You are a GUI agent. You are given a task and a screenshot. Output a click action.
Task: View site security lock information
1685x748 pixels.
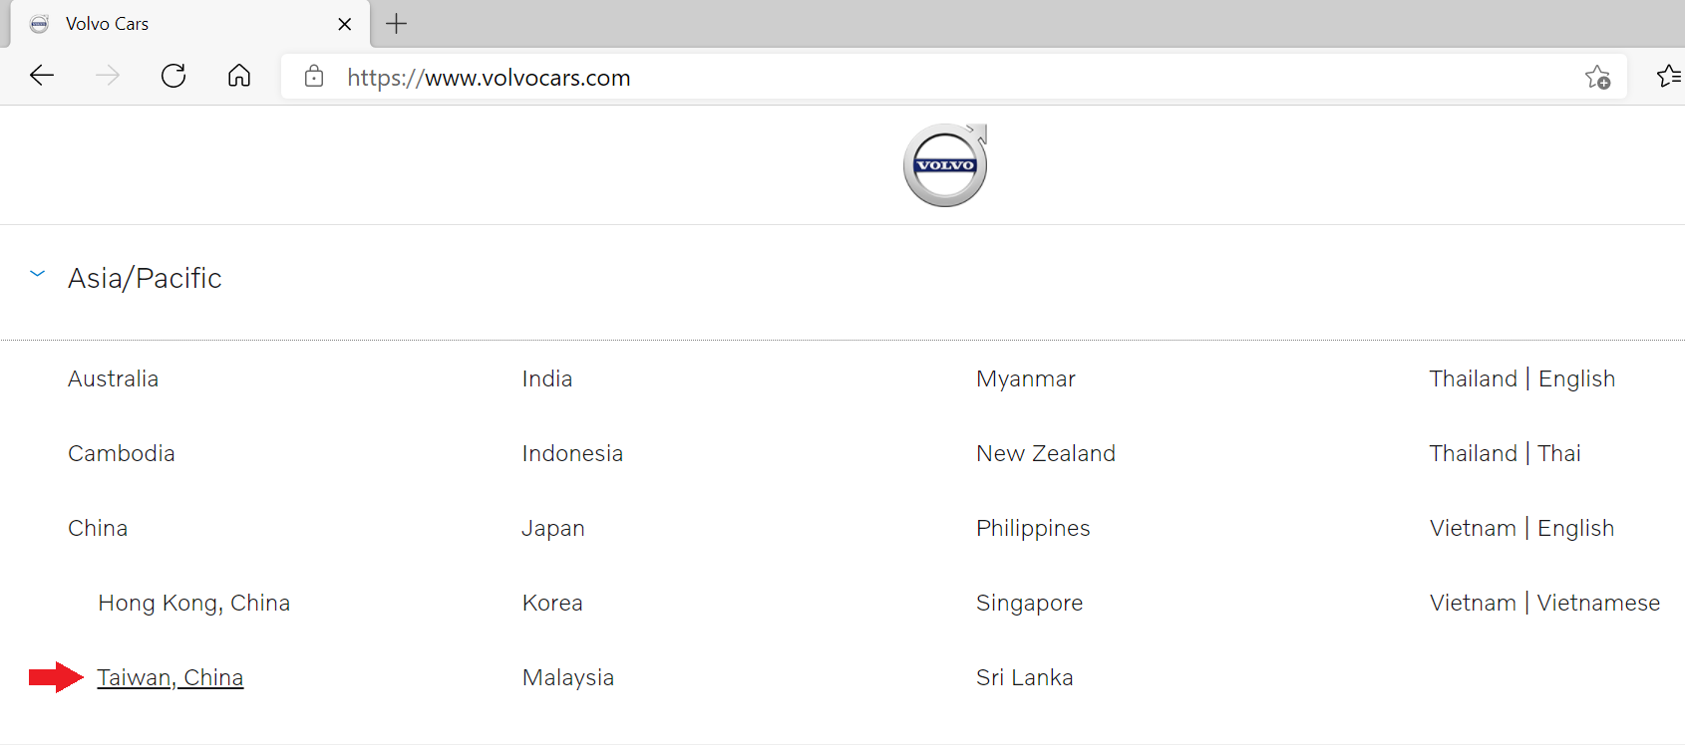314,77
